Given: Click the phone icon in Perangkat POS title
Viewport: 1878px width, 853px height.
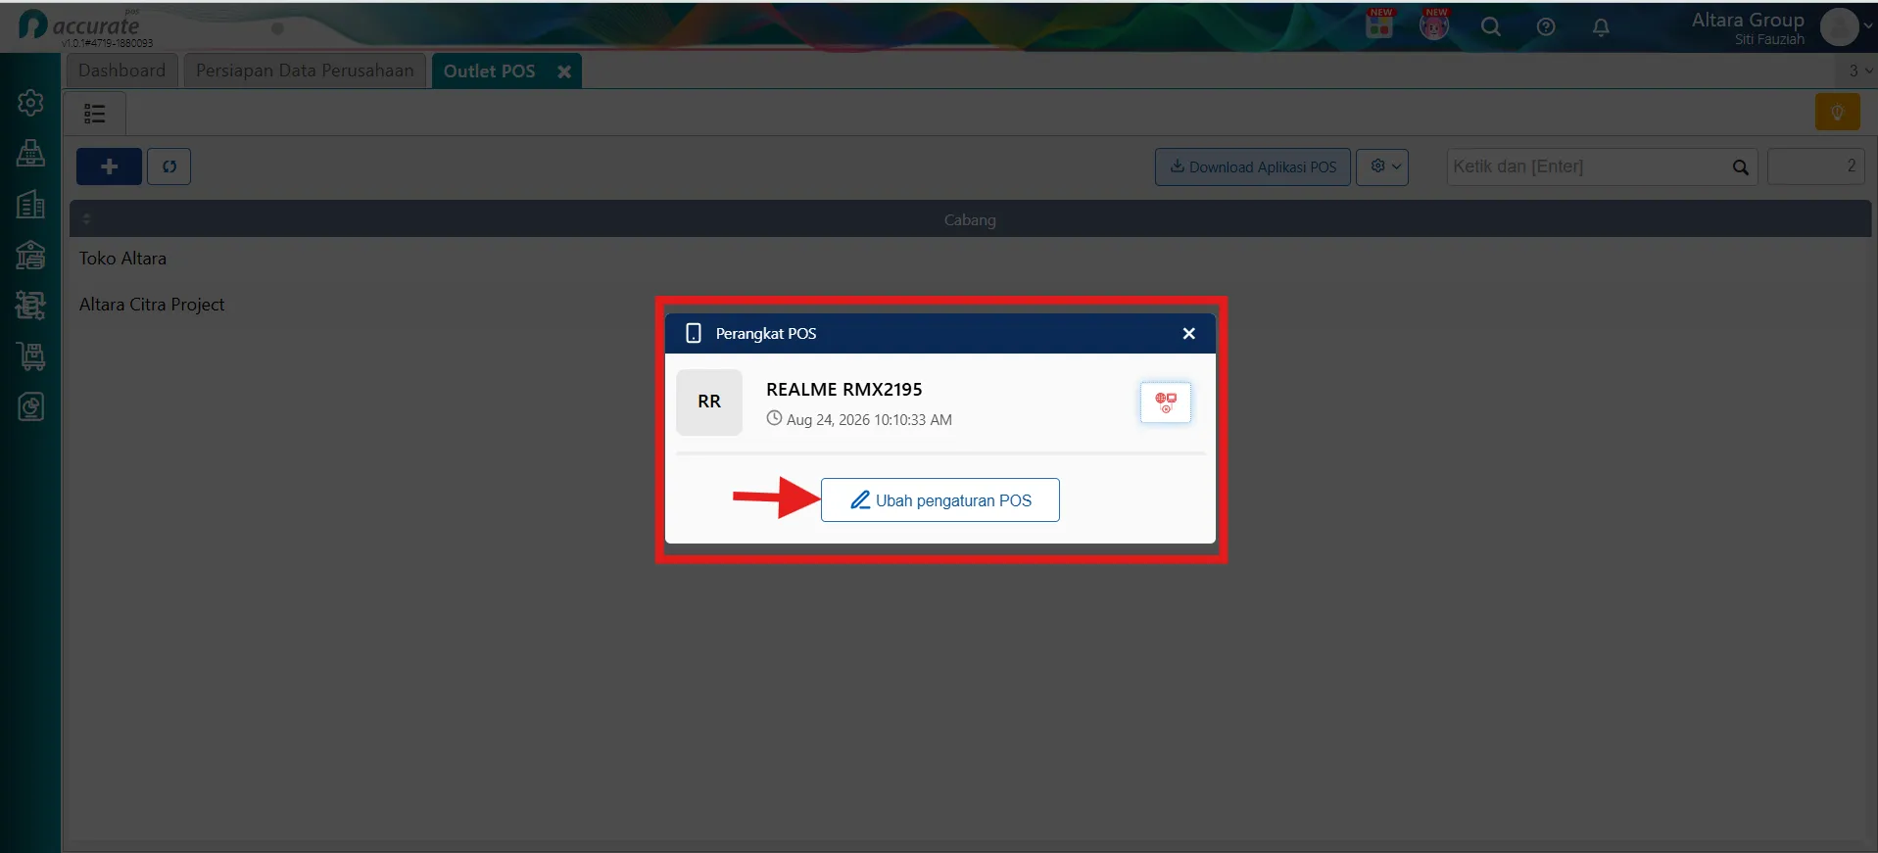Looking at the screenshot, I should tap(694, 333).
